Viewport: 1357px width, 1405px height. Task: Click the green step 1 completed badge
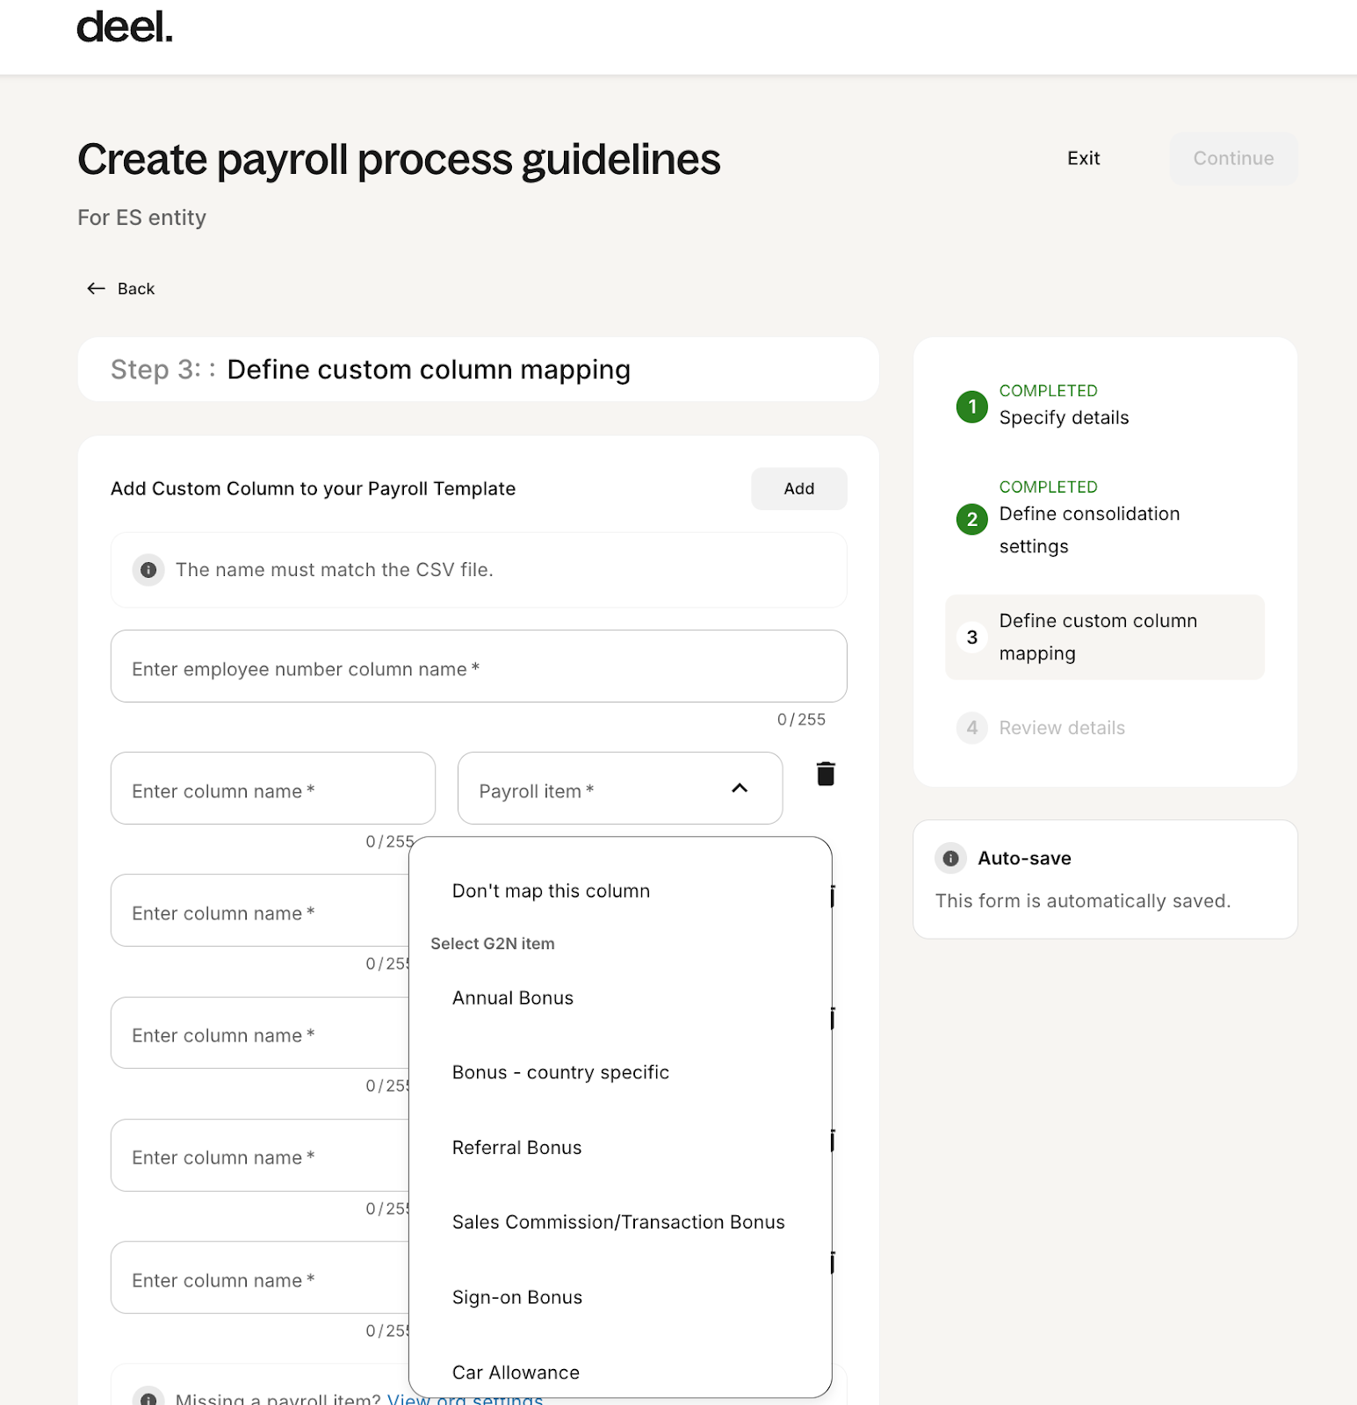click(971, 407)
